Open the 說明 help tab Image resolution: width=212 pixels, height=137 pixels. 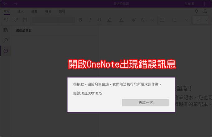(x=62, y=11)
